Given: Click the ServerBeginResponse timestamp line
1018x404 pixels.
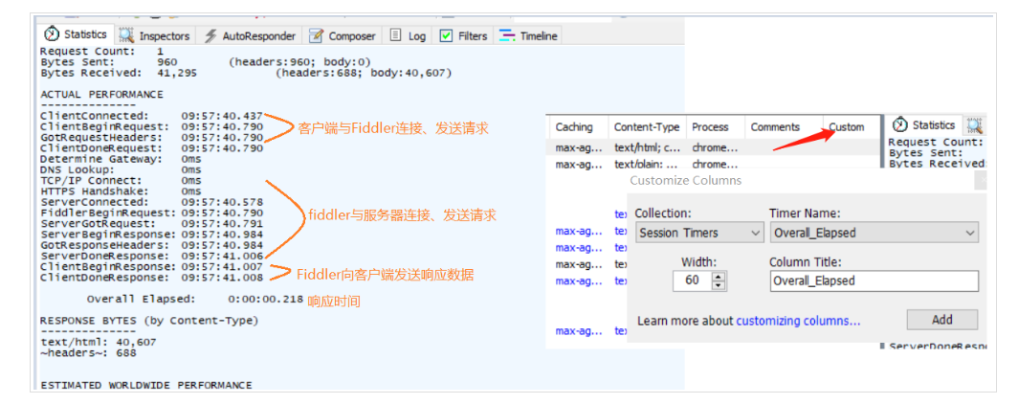Looking at the screenshot, I should click(x=151, y=234).
